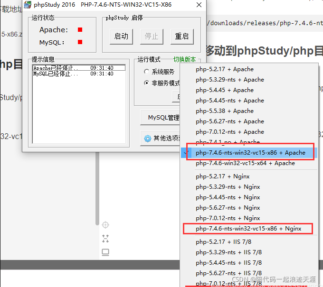
Task: Click the red MySQL status indicator
Action: tap(80, 42)
